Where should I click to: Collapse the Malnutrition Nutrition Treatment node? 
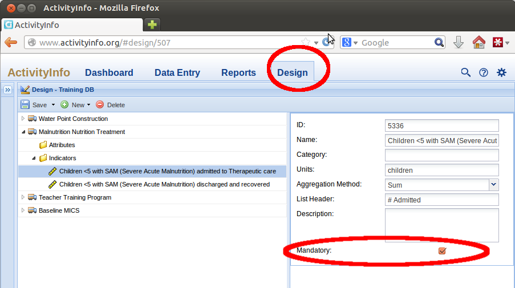(23, 132)
